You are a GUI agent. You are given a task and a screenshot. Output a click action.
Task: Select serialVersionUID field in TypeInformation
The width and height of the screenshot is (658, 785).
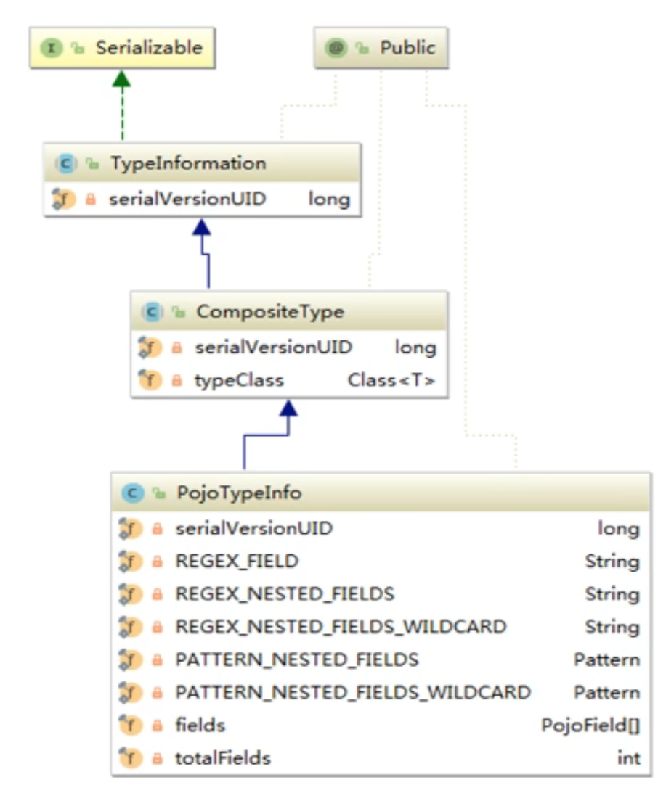click(202, 200)
